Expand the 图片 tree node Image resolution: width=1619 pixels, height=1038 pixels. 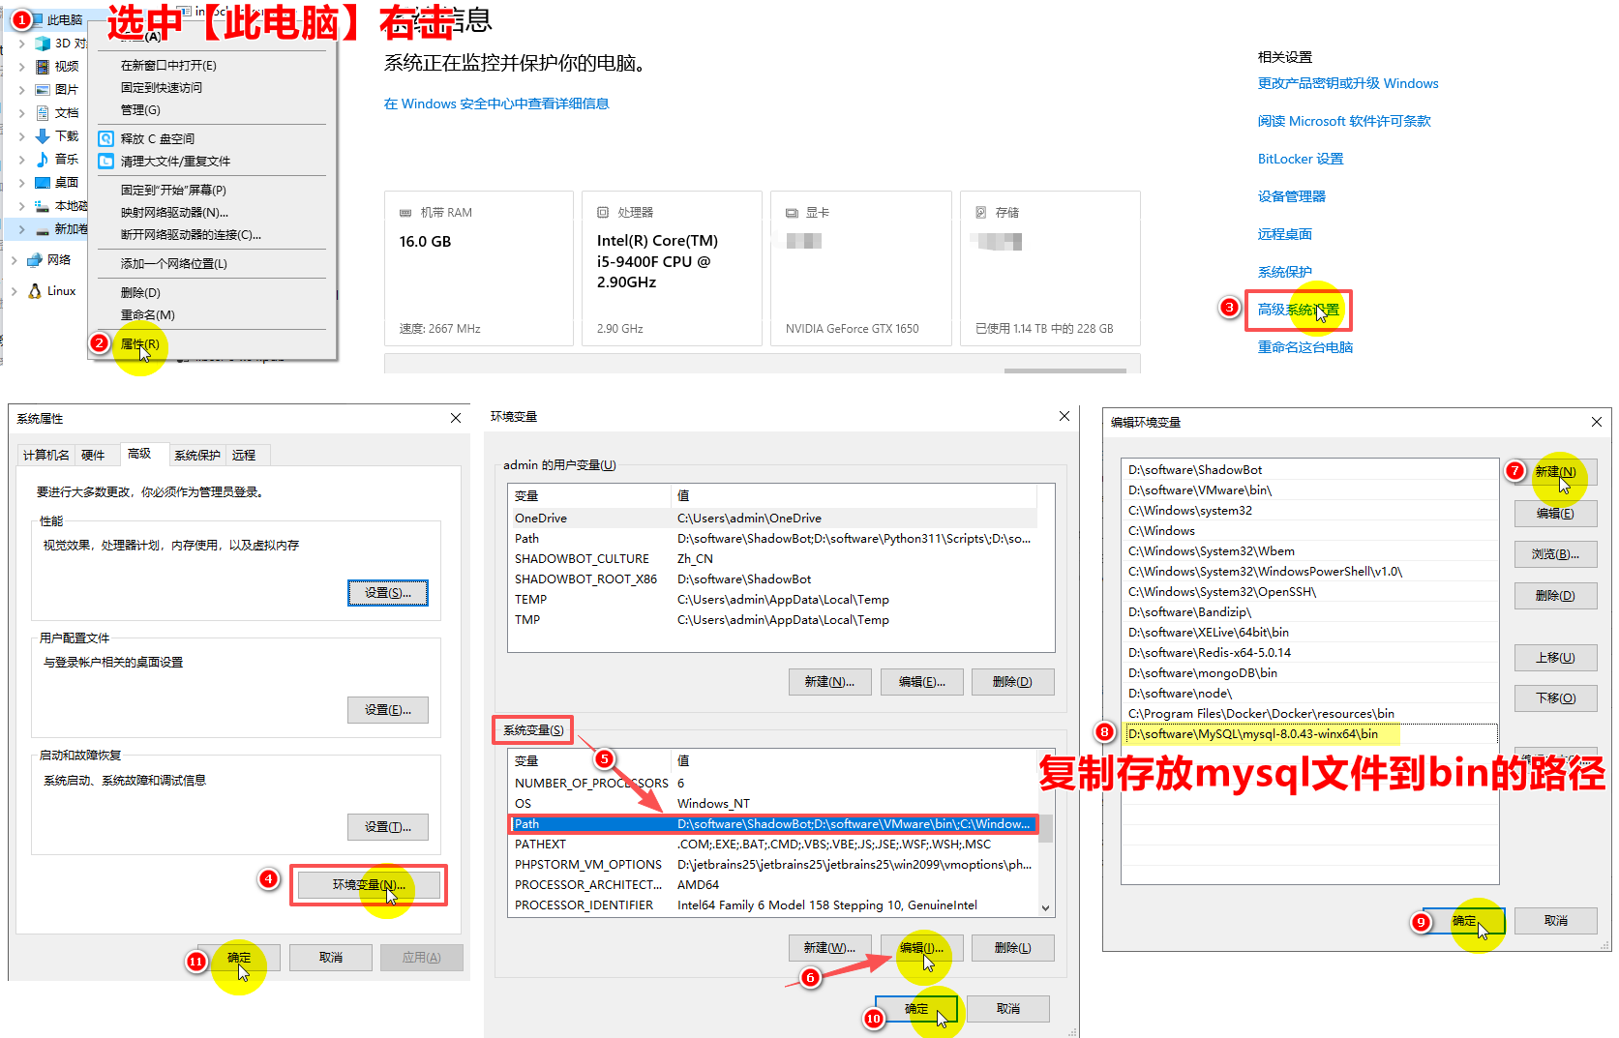point(22,90)
